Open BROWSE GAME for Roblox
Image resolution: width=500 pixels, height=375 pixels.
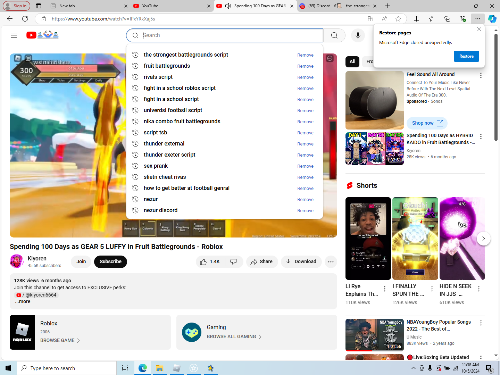coord(60,341)
